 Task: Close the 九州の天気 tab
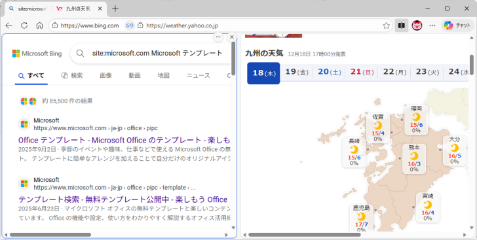tap(100, 9)
